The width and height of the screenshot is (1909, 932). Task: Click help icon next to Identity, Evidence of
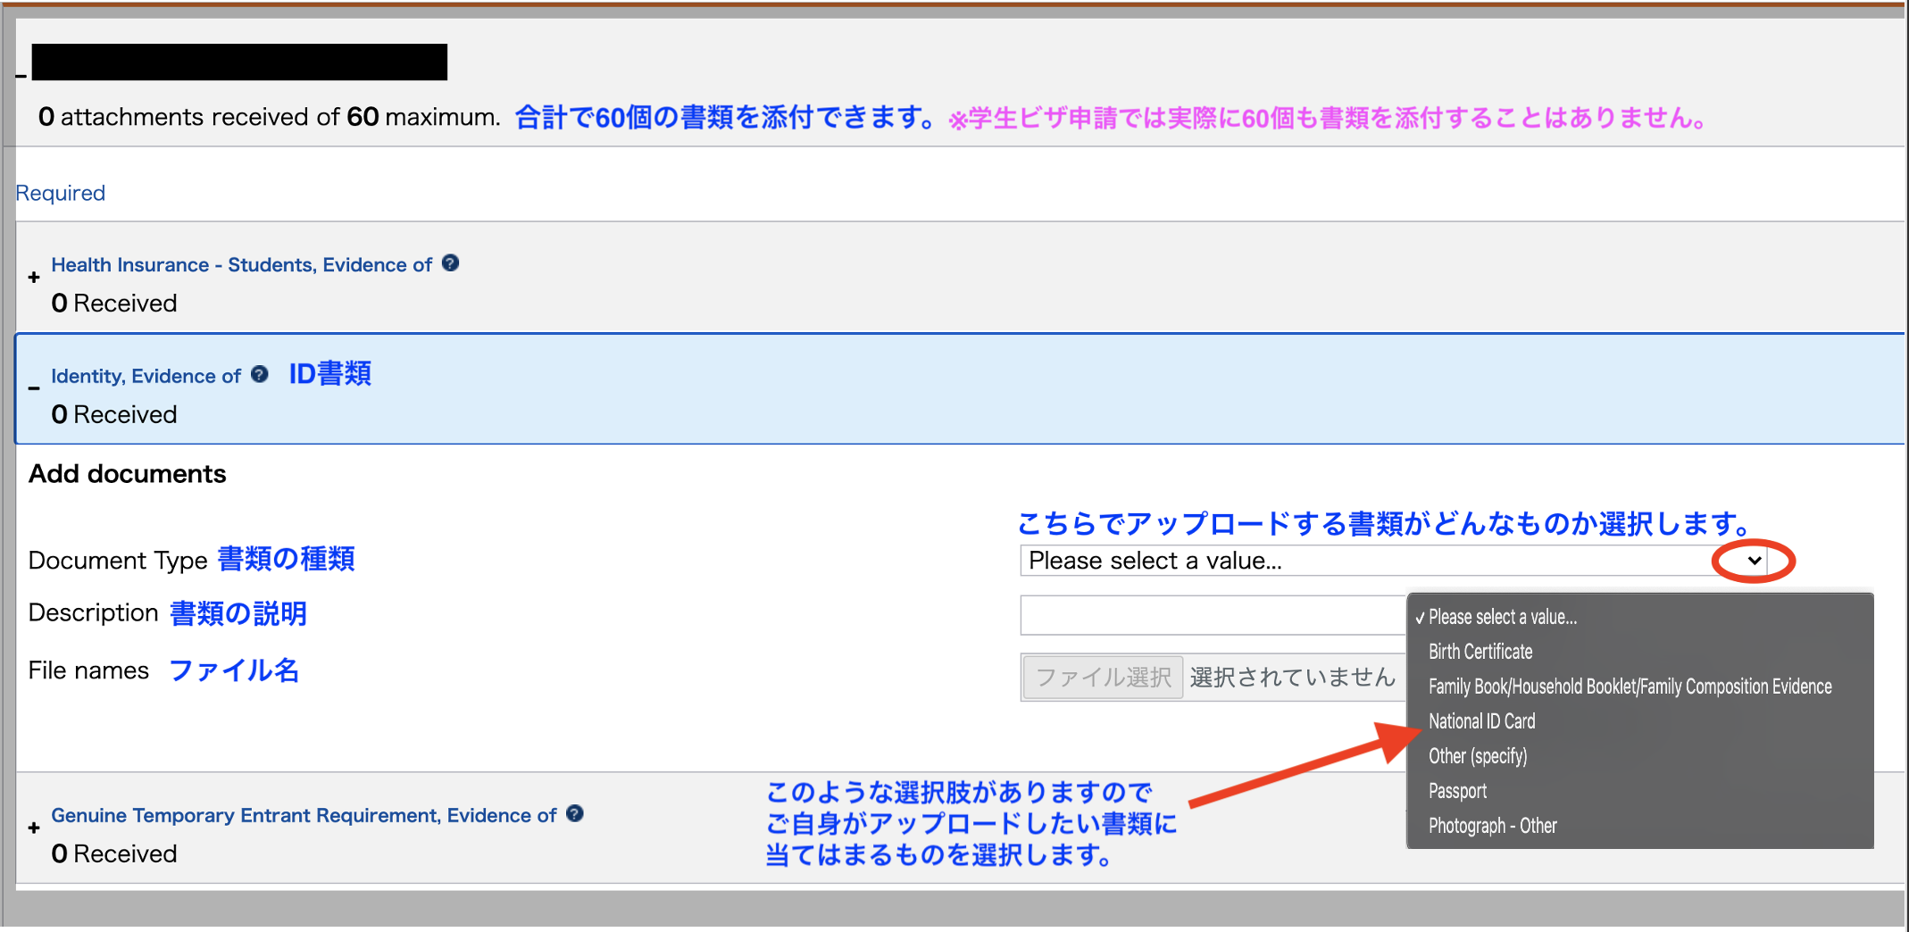260,375
